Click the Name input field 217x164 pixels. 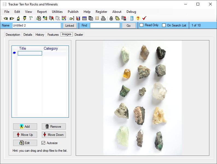pyautogui.click(x=37, y=25)
